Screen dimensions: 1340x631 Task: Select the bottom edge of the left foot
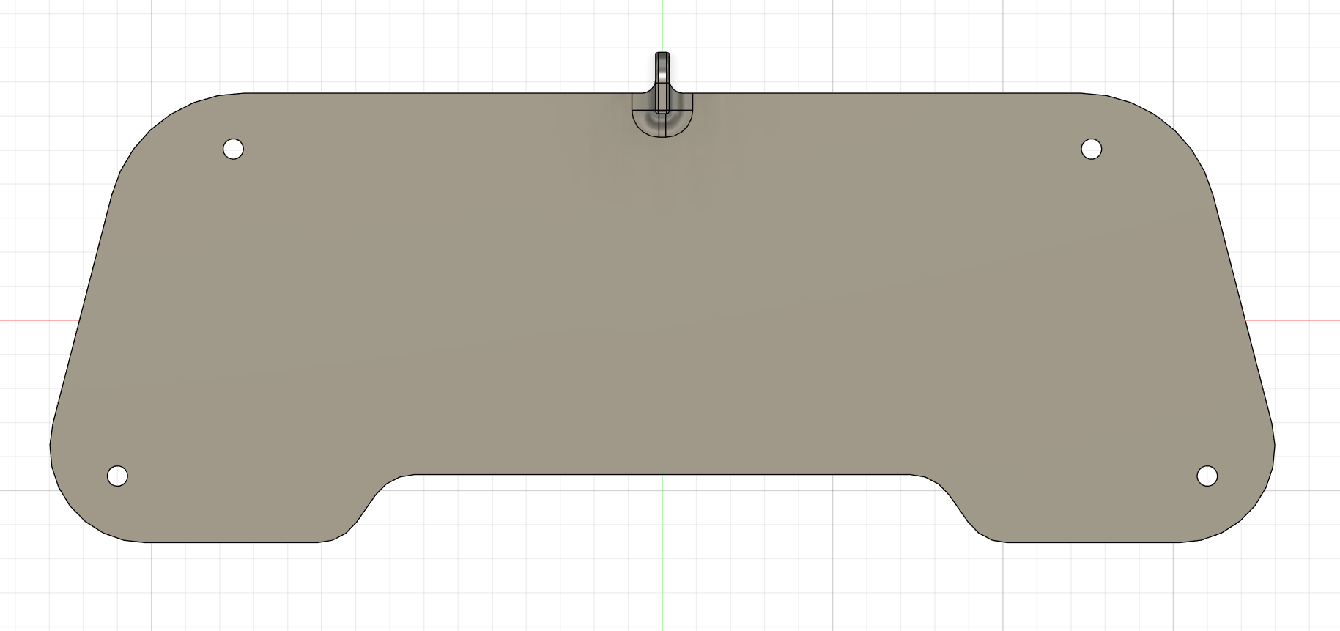(233, 542)
